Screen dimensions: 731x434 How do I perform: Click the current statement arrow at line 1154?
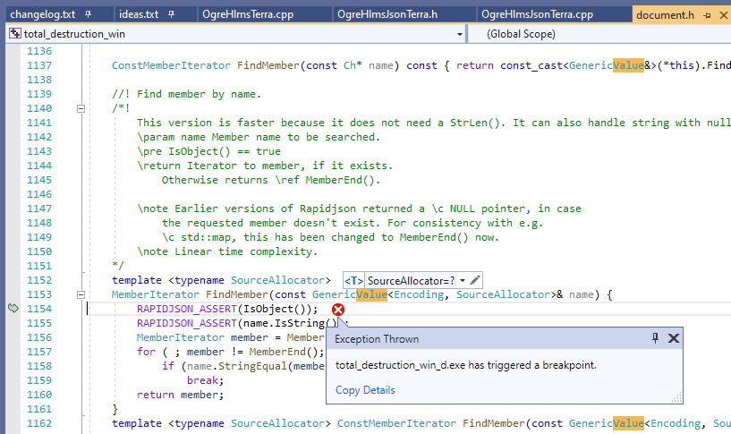point(13,308)
